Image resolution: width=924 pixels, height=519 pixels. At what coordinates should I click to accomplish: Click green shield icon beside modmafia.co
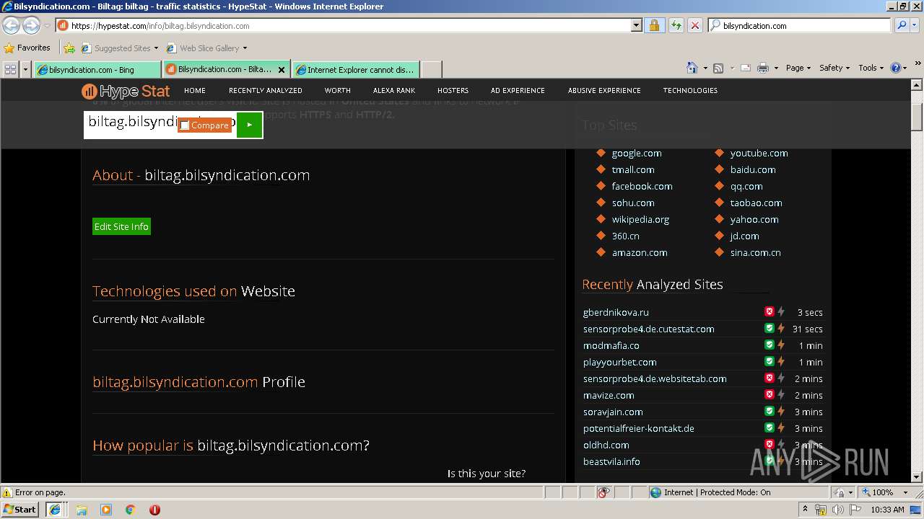tap(770, 345)
